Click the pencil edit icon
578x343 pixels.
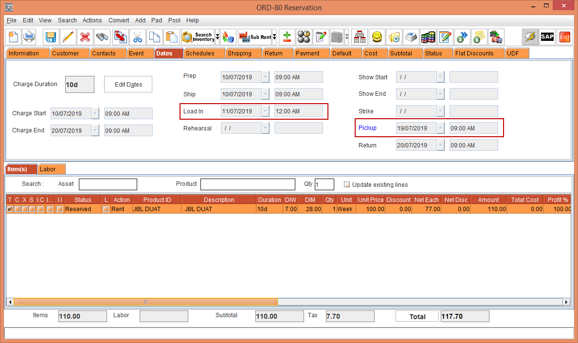click(68, 37)
